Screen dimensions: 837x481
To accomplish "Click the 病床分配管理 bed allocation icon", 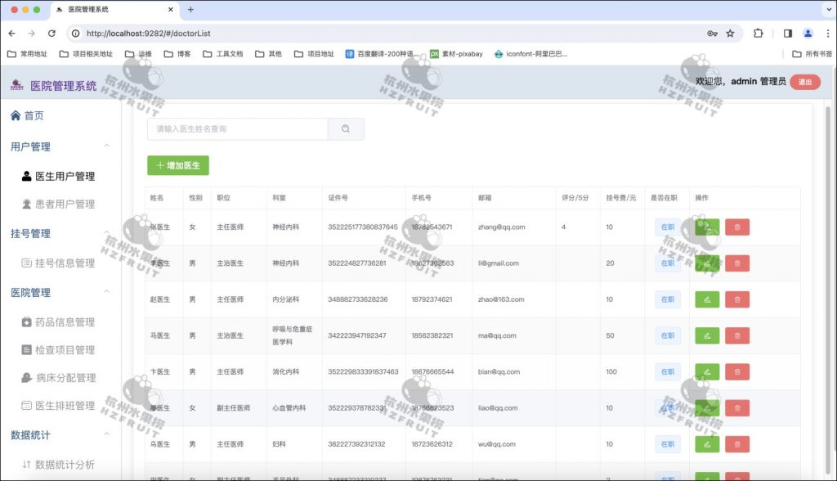I will (x=28, y=377).
